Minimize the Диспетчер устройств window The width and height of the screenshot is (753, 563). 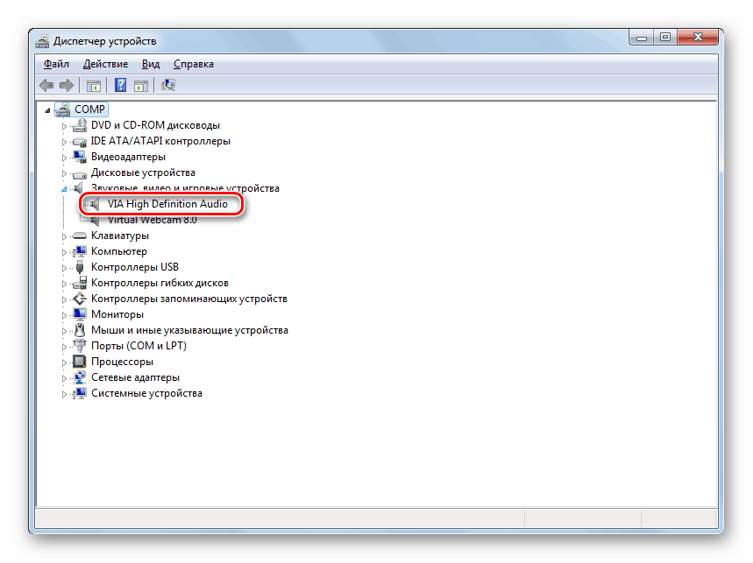click(x=641, y=38)
